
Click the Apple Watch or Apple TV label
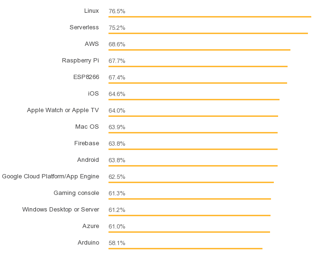[63, 110]
